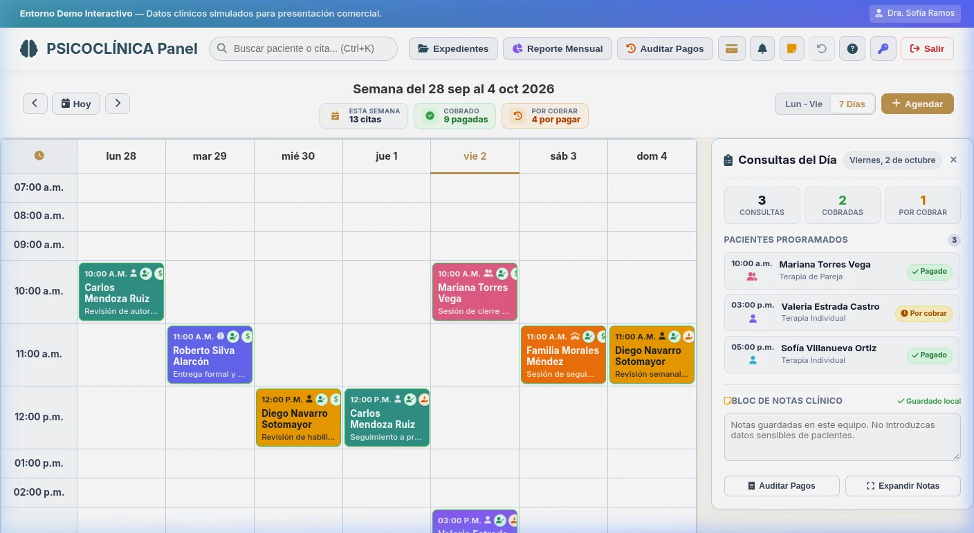Open the purple 03:00 P.M. Friday appointment card

(475, 521)
